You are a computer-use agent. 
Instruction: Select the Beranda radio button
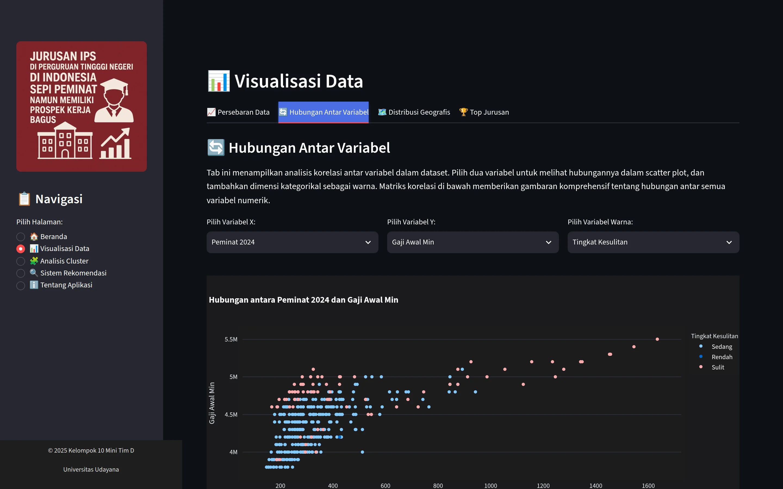click(x=21, y=237)
